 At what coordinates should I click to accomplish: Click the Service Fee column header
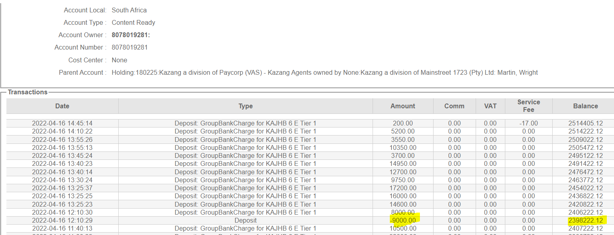coord(529,106)
